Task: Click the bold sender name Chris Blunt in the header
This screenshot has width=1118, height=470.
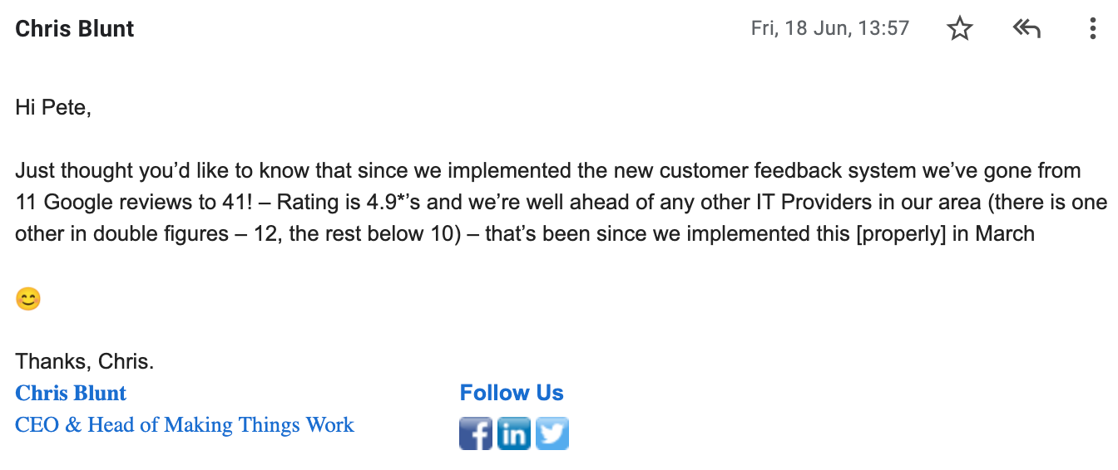Action: (x=75, y=29)
